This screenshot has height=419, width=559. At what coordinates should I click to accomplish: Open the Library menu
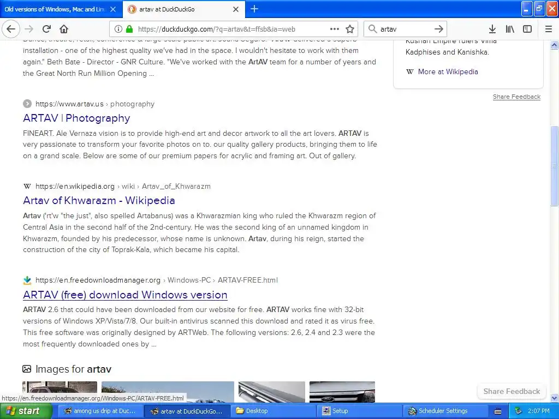click(510, 29)
